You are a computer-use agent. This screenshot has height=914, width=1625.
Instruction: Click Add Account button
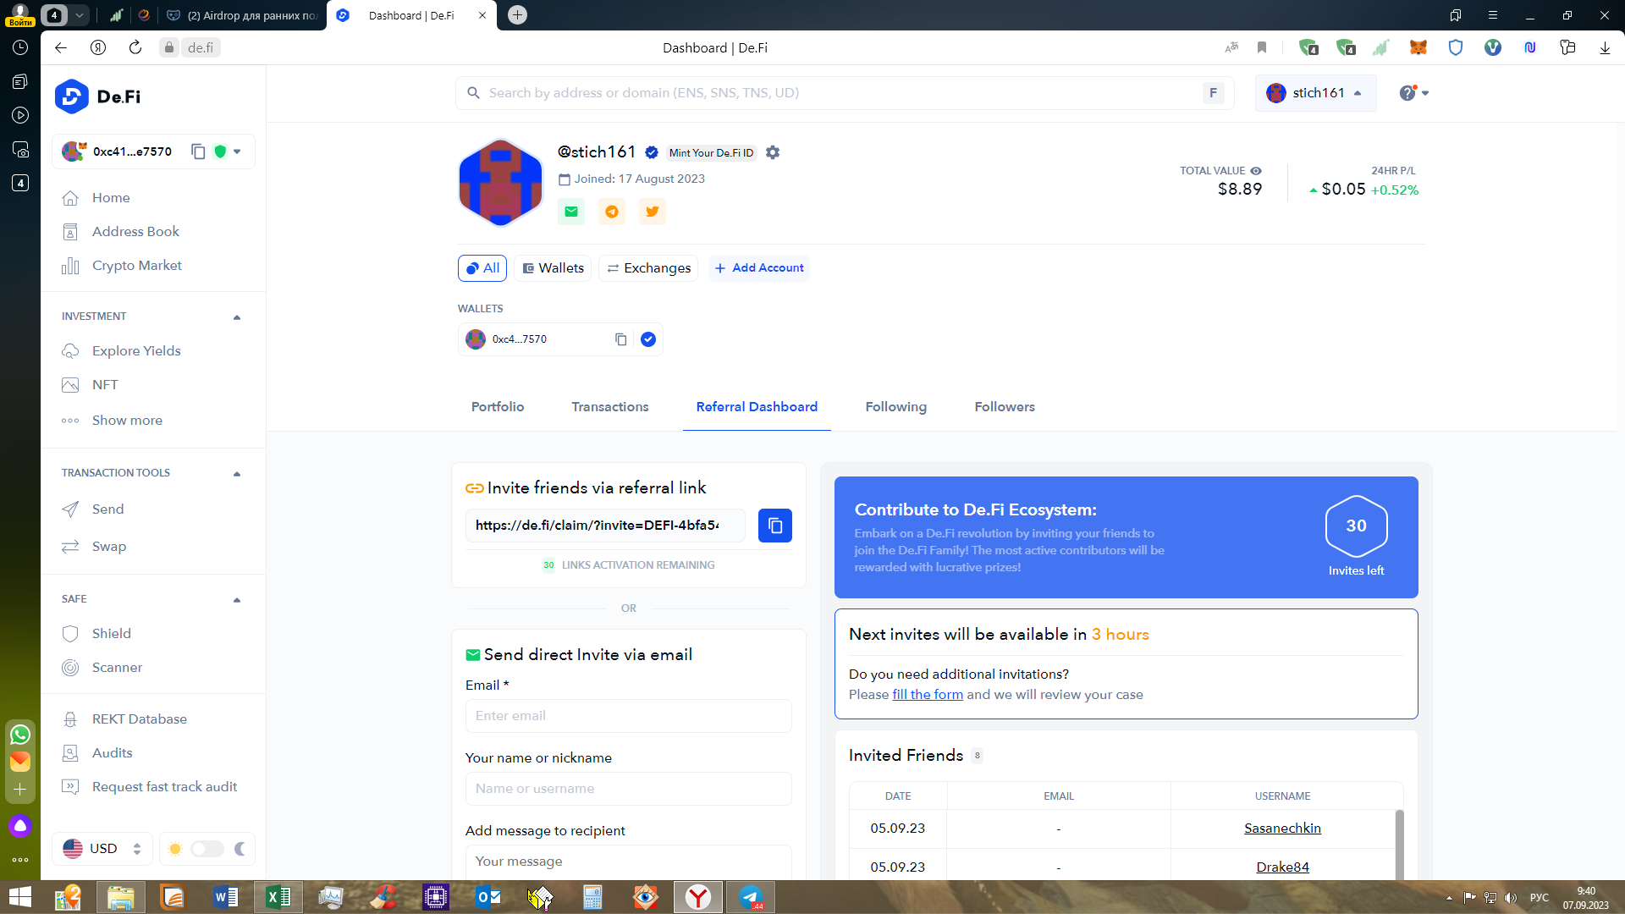[x=759, y=268]
